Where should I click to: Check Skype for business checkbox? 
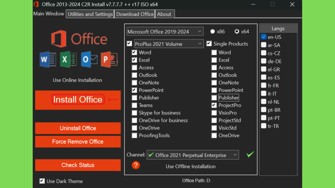coord(134,113)
